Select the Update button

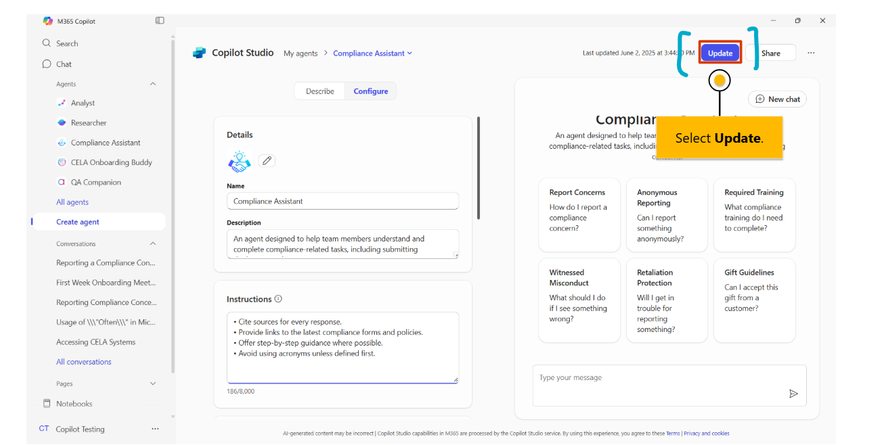coord(720,53)
